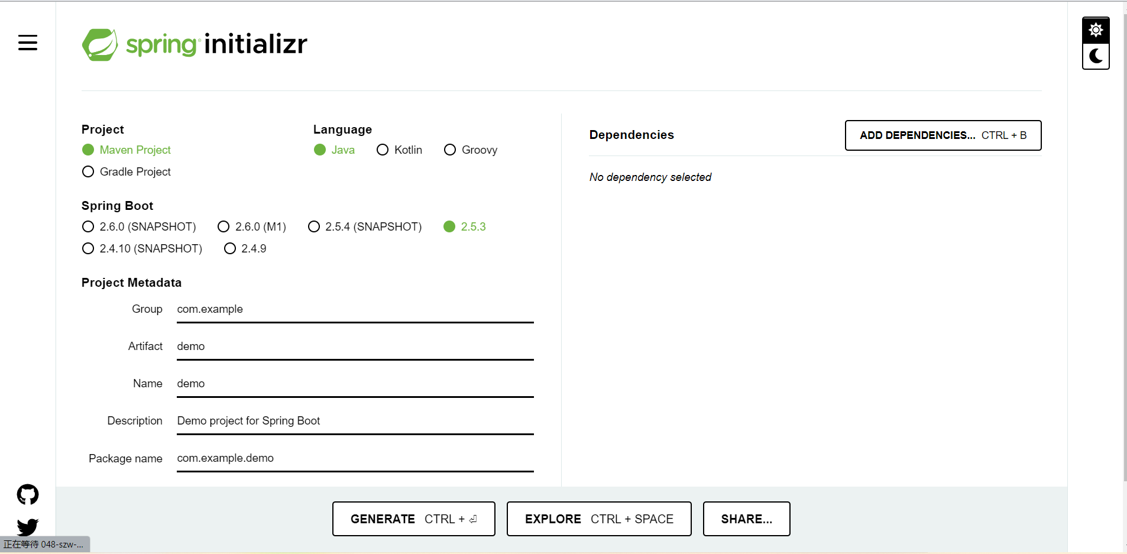1127x554 pixels.
Task: Open the hamburger side menu
Action: click(28, 43)
